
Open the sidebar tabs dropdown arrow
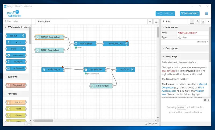click(208, 22)
